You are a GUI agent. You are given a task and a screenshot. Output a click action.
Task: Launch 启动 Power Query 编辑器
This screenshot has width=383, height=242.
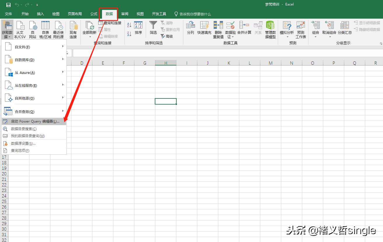point(34,121)
